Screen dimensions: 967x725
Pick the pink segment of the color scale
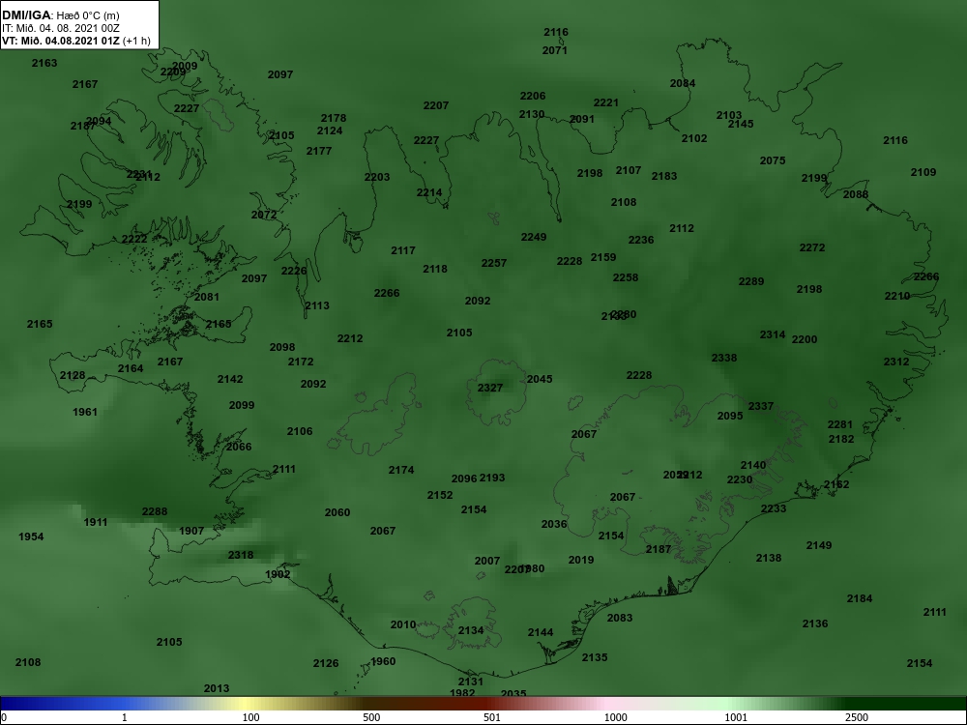tap(607, 704)
